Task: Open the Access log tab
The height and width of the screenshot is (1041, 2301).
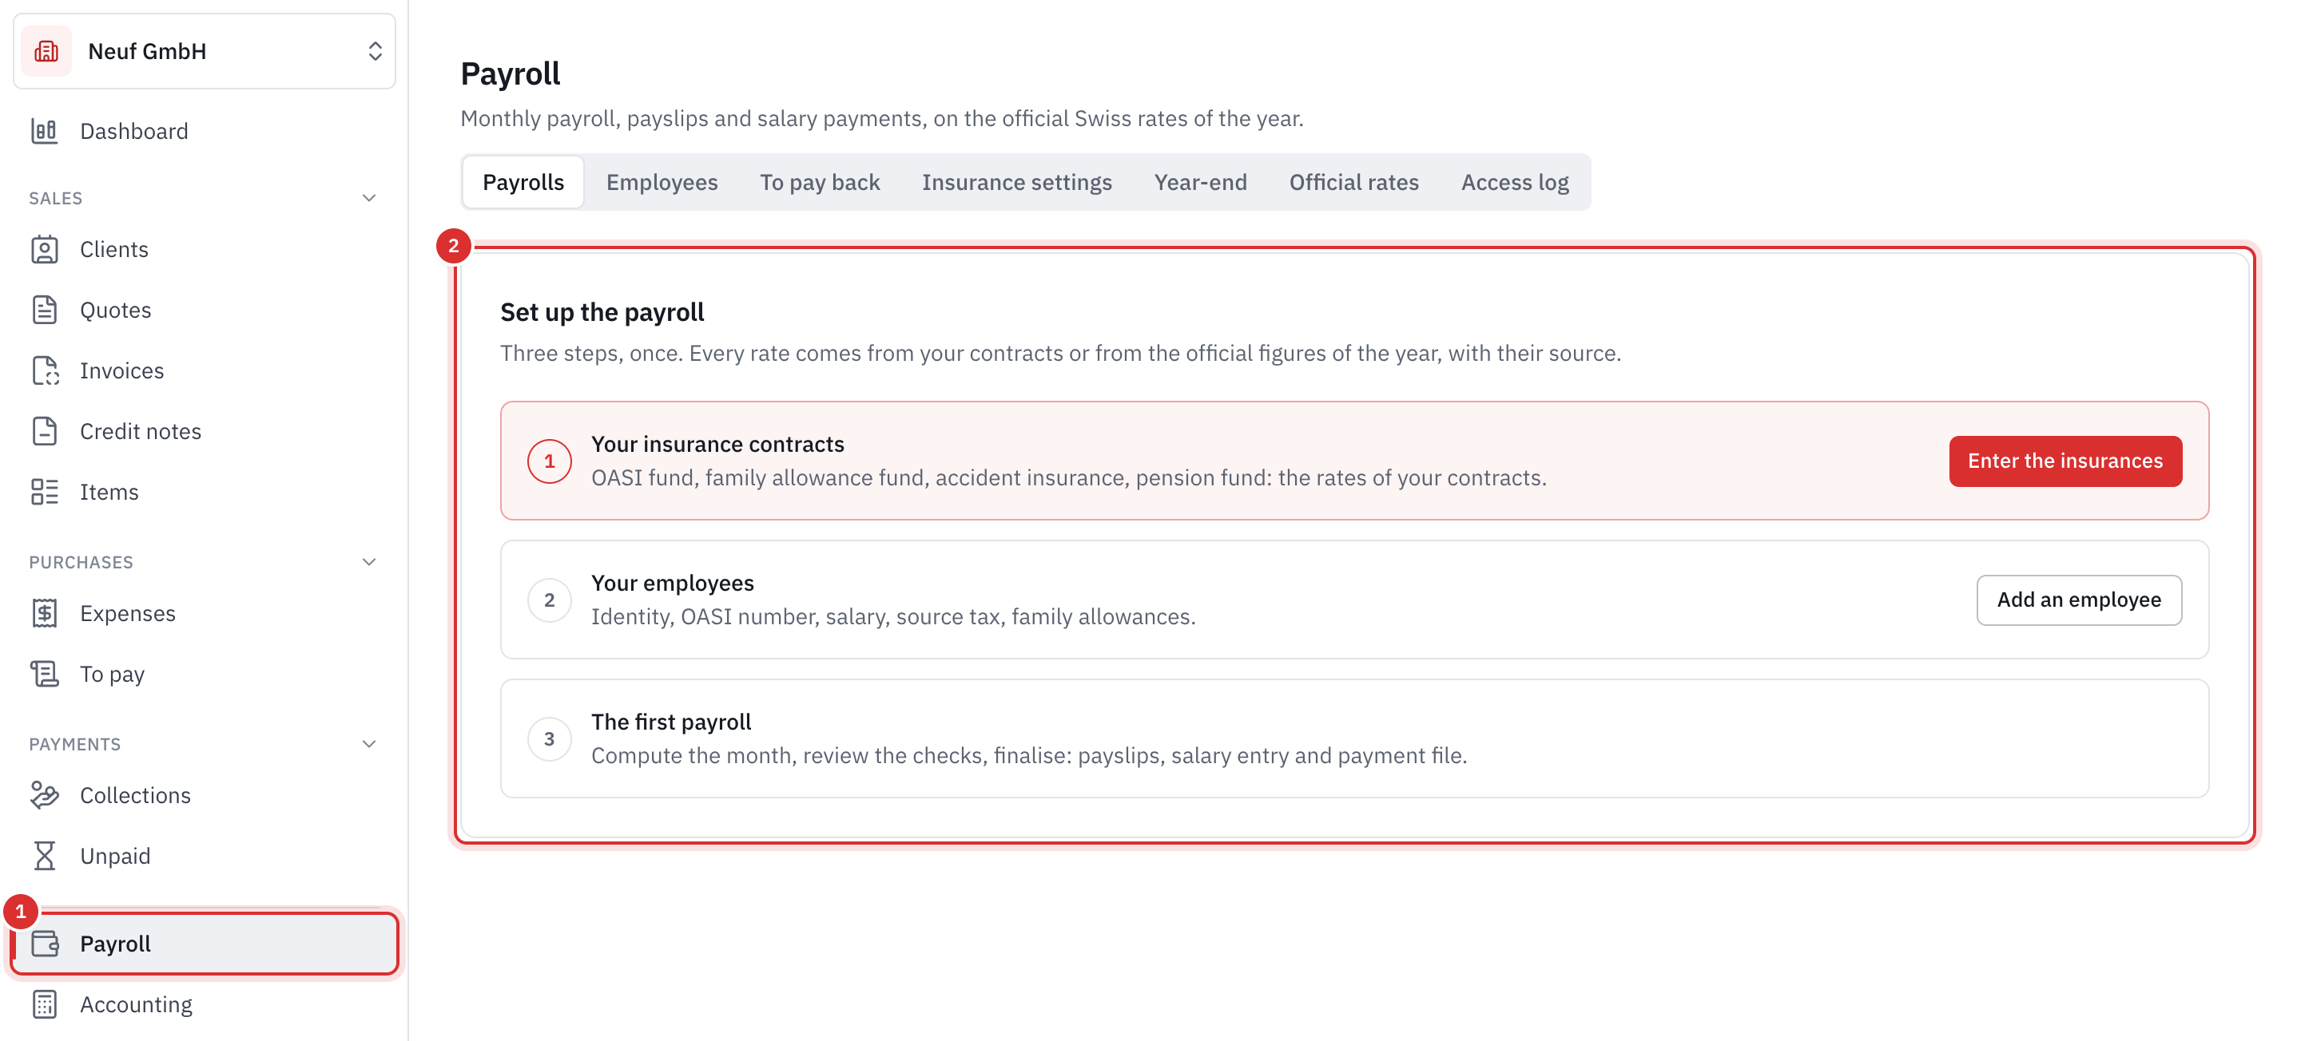Action: [1515, 182]
